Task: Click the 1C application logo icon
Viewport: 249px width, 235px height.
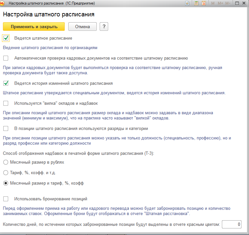Action: pyautogui.click(x=2, y=3)
